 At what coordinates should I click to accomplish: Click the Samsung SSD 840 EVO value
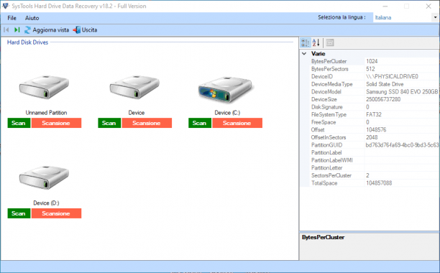[x=402, y=92]
